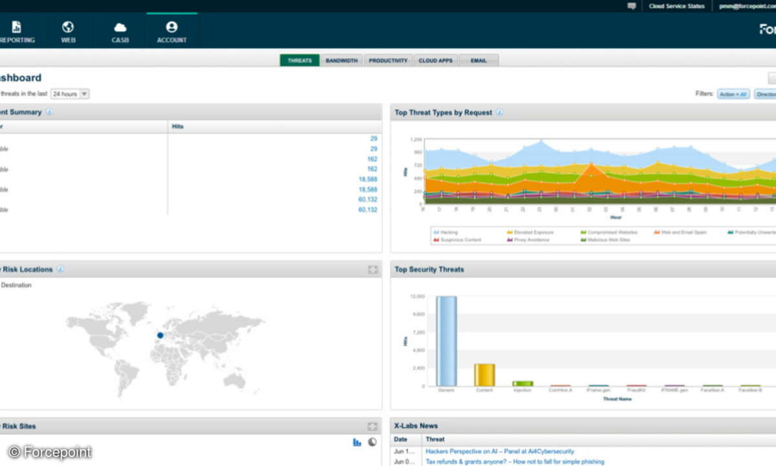
Task: Click the Direction filter chip
Action: [x=765, y=94]
